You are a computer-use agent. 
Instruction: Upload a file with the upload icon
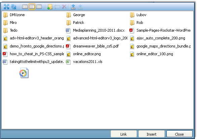(x=73, y=7)
